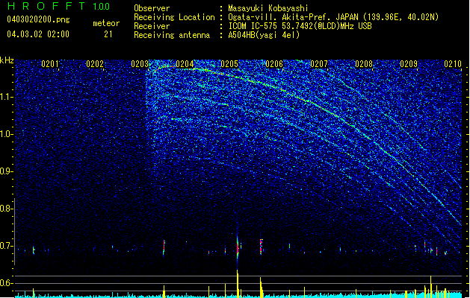Image resolution: width=470 pixels, height=298 pixels.
Task: Click the 0201 time marker
Action: [50, 64]
